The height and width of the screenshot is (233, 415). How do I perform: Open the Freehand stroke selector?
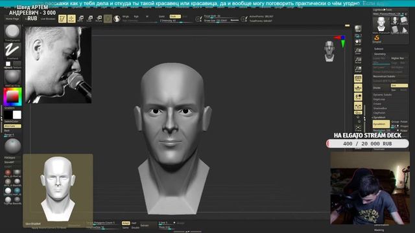pos(12,50)
